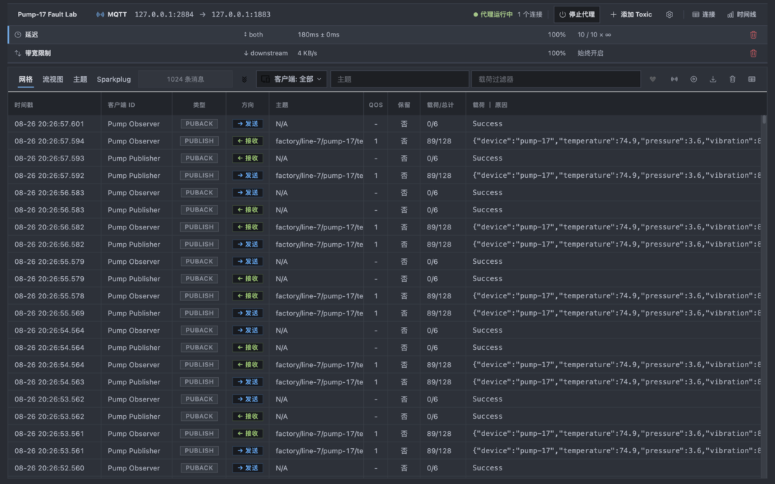
Task: Click the 时间戳 column header
Action: (x=24, y=105)
